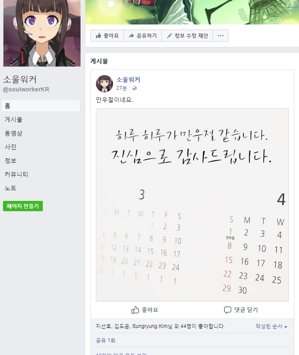Click the thumbs-up 좋아요 page button
The width and height of the screenshot is (299, 355).
tap(107, 36)
